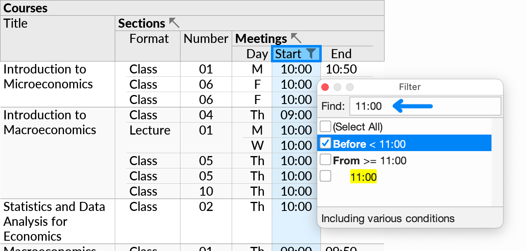Enable the (Select All) checkbox

click(325, 126)
